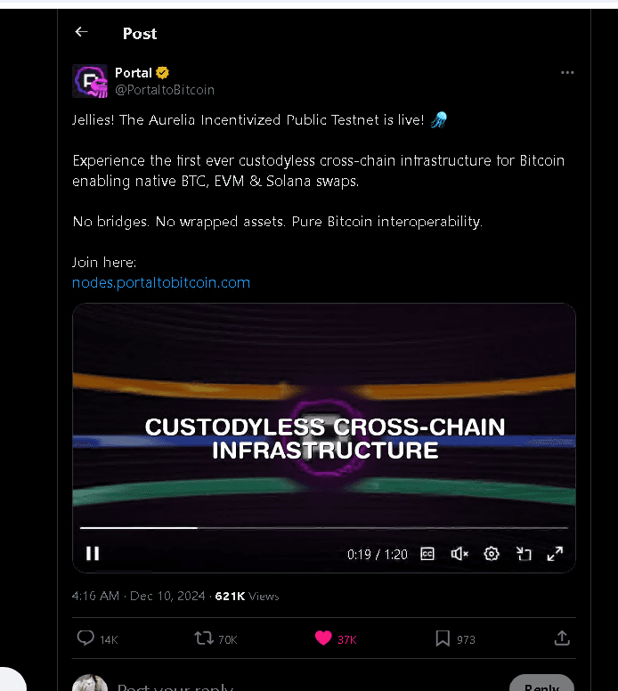
Task: Pause the video
Action: click(x=93, y=554)
